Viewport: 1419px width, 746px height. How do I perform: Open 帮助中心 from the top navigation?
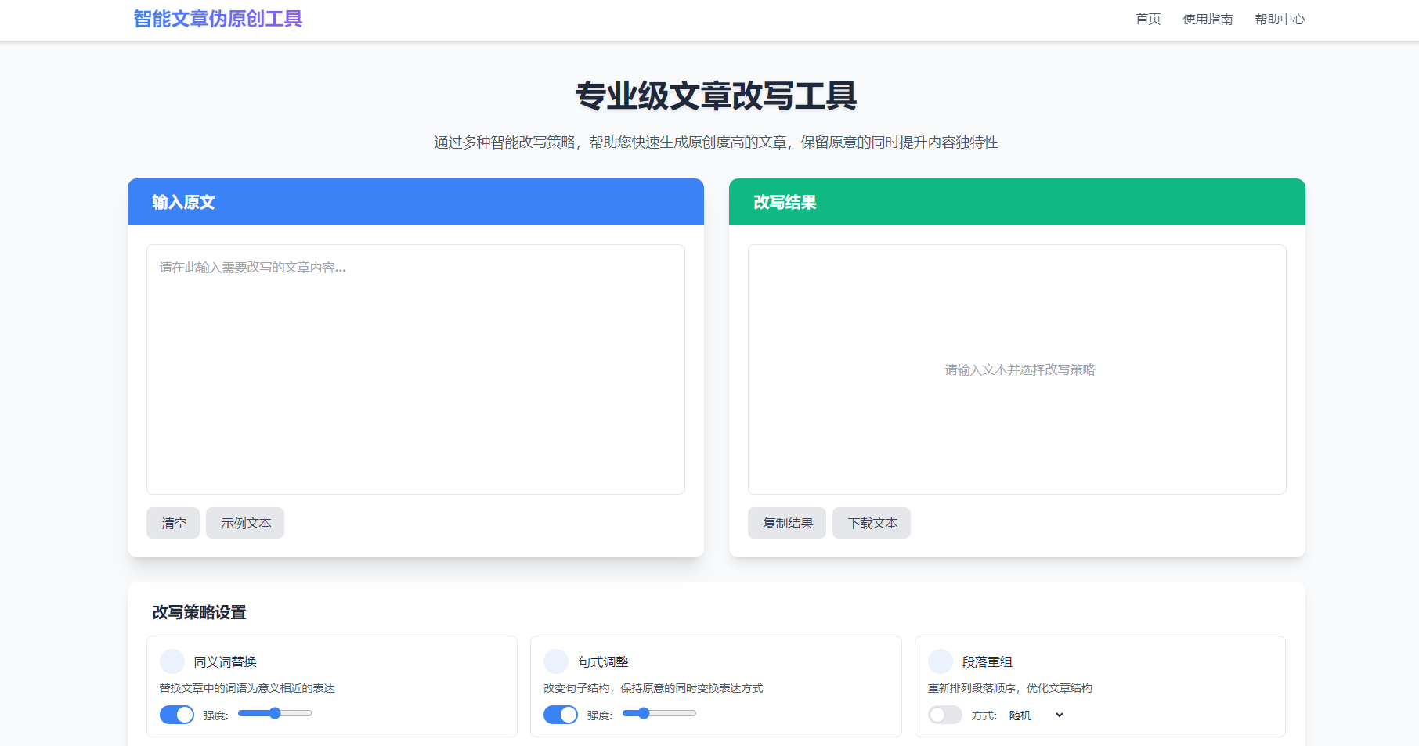1280,20
